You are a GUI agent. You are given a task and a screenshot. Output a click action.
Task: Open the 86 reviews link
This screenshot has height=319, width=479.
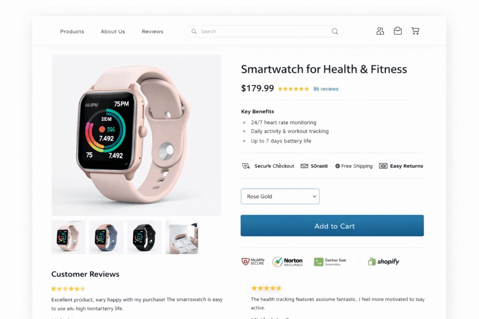(x=326, y=89)
